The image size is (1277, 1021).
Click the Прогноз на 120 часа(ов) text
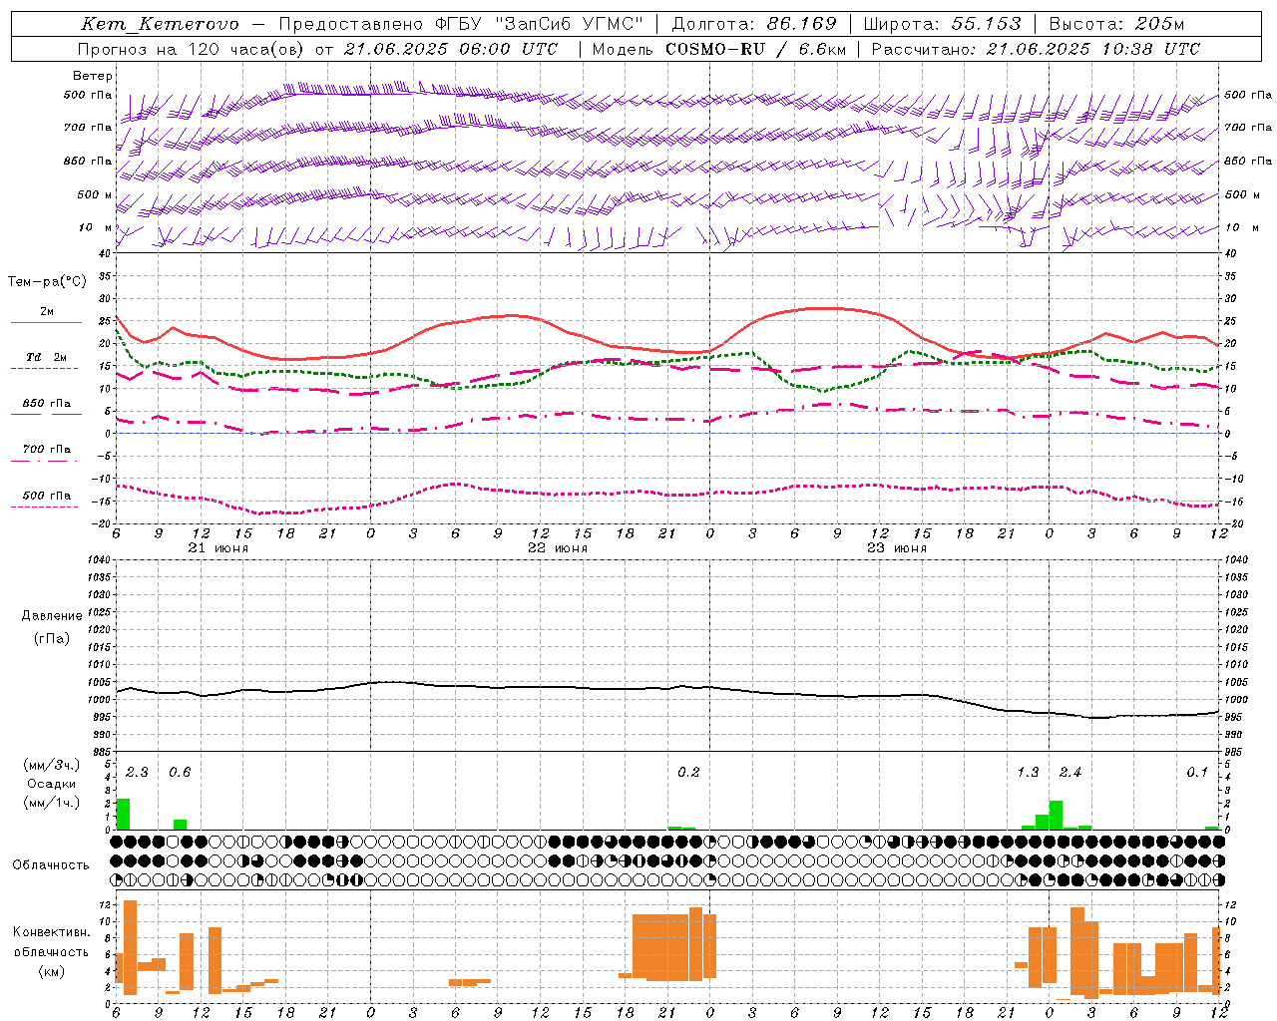(x=191, y=49)
